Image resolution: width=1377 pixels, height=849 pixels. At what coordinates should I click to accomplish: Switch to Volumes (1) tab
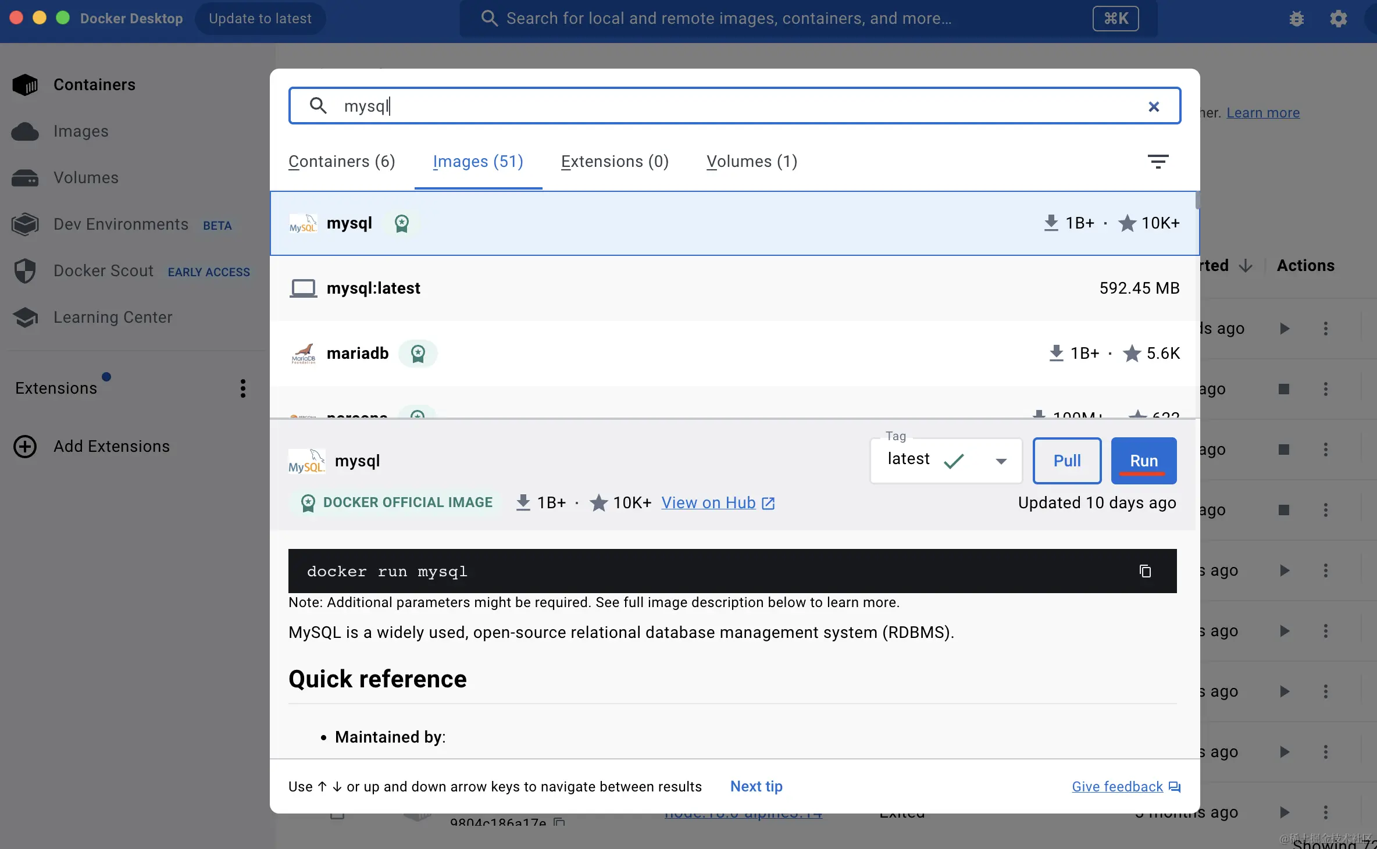[751, 162]
